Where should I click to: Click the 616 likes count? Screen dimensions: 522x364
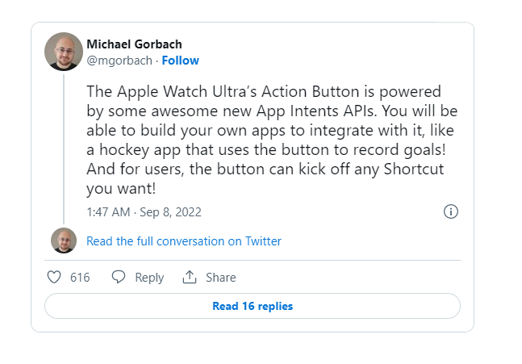click(80, 277)
